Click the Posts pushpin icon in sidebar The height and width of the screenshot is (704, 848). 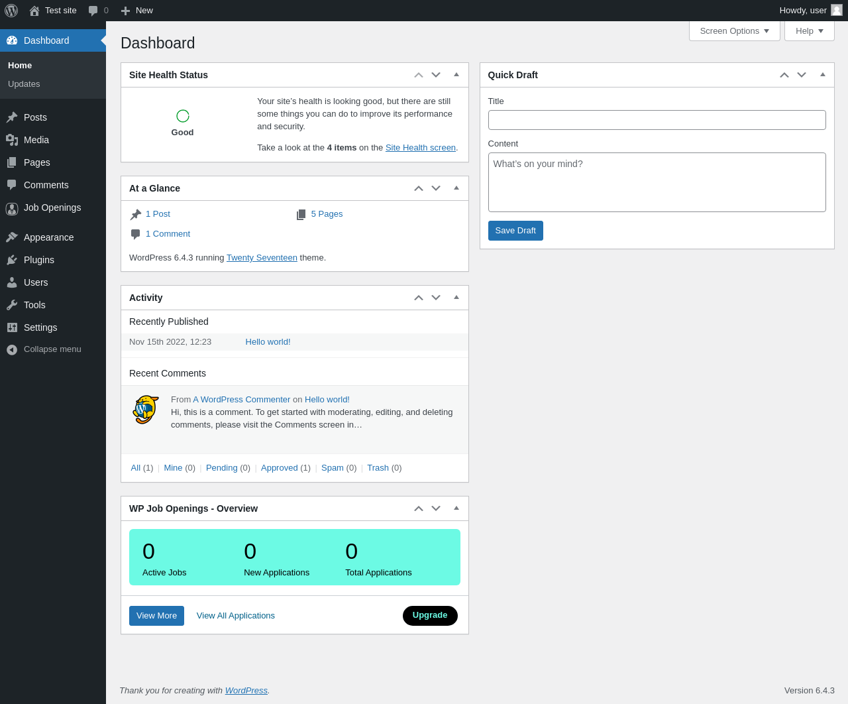point(12,117)
